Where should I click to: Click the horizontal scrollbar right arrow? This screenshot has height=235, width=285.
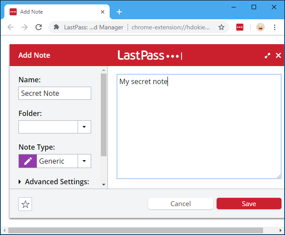(x=281, y=231)
